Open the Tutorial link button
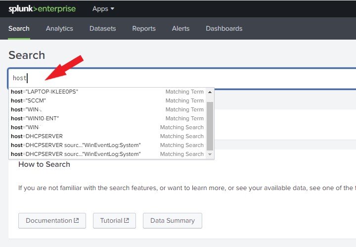 [114, 221]
